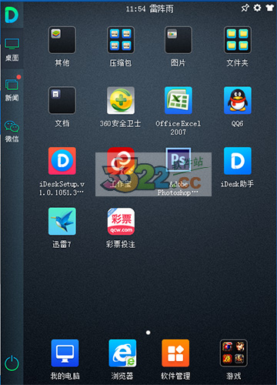Open the 文件夹 folder group

238,40
